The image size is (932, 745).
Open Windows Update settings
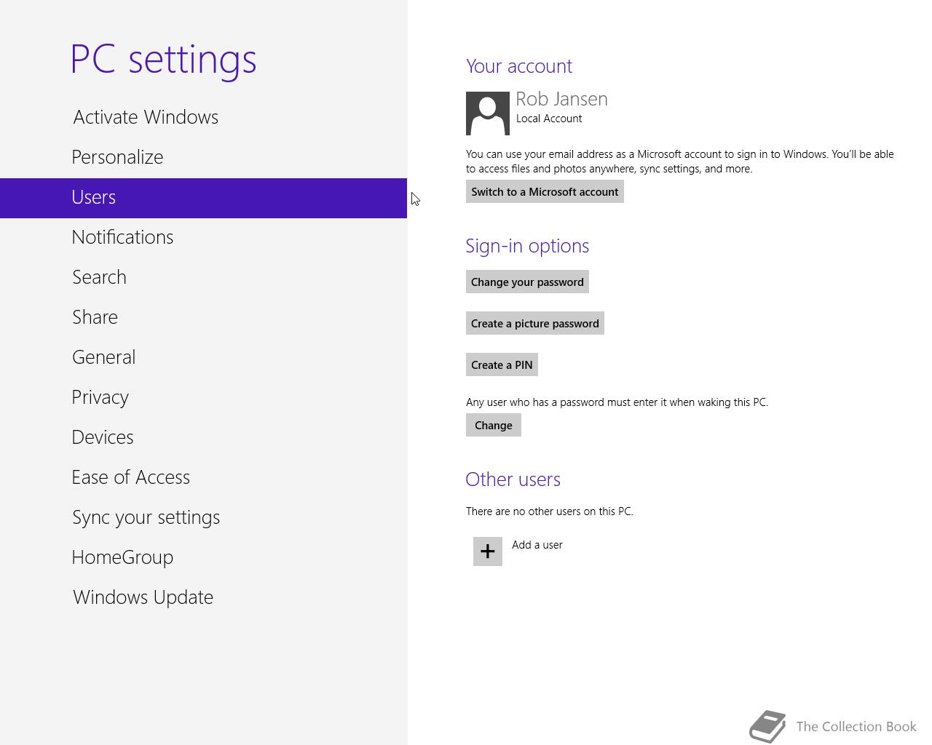(x=203, y=597)
